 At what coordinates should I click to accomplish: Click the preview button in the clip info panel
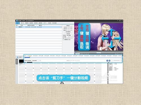(x=68, y=32)
